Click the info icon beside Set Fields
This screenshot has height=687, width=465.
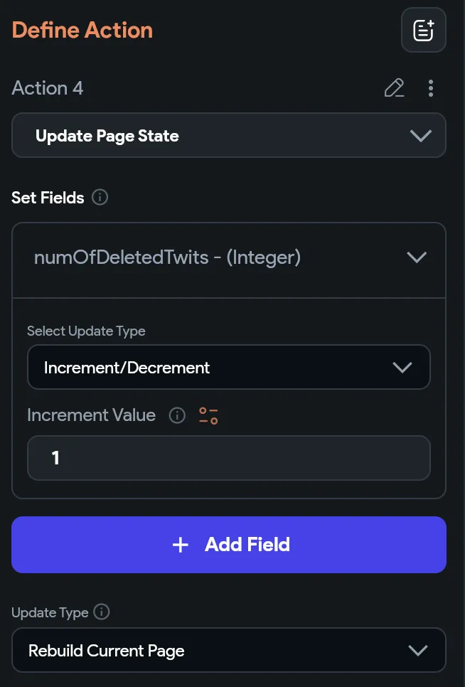(100, 198)
